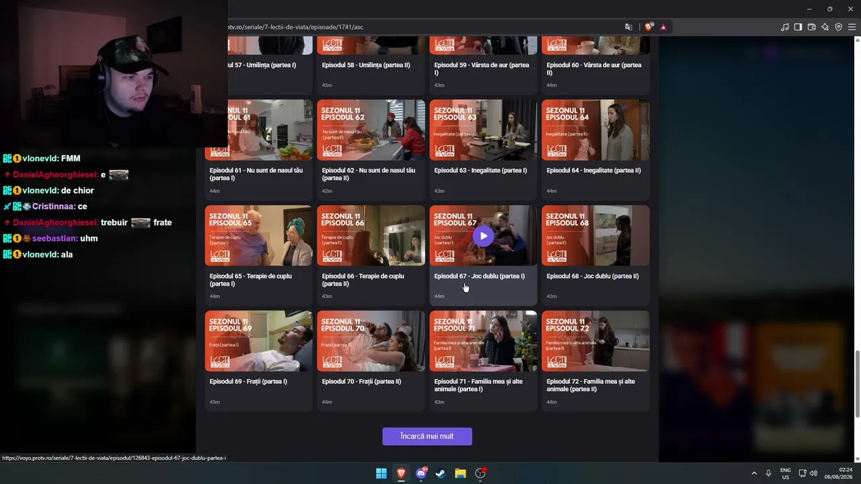The height and width of the screenshot is (484, 861).
Task: Open Brave Shields lion icon
Action: click(x=648, y=27)
